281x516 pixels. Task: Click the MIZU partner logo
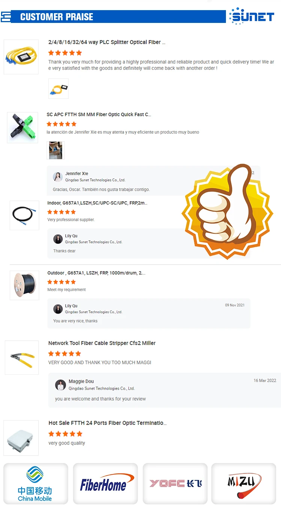click(x=244, y=484)
